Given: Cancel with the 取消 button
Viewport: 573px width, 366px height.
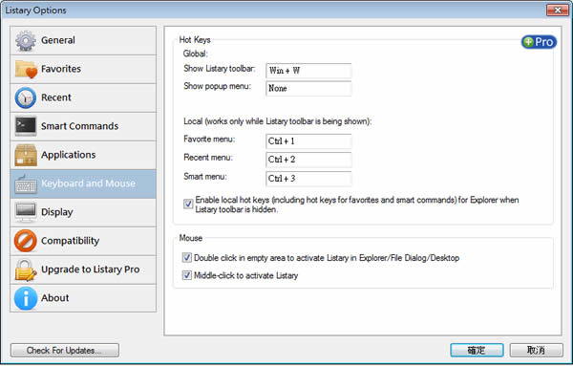Looking at the screenshot, I should tap(536, 351).
